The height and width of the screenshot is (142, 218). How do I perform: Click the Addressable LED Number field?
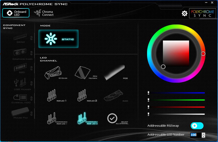(196, 135)
